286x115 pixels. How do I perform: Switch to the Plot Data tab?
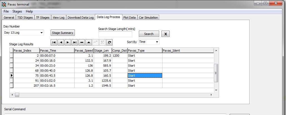point(130,17)
